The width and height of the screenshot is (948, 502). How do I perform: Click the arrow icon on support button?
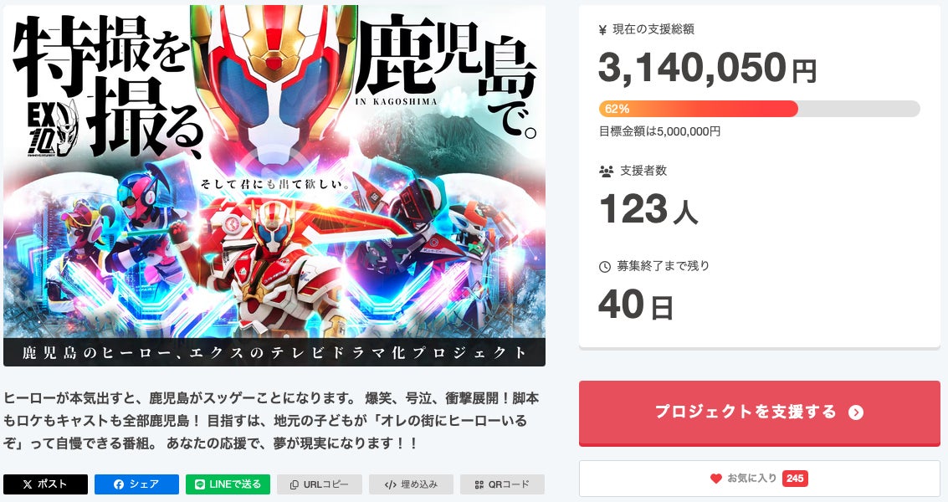855,412
